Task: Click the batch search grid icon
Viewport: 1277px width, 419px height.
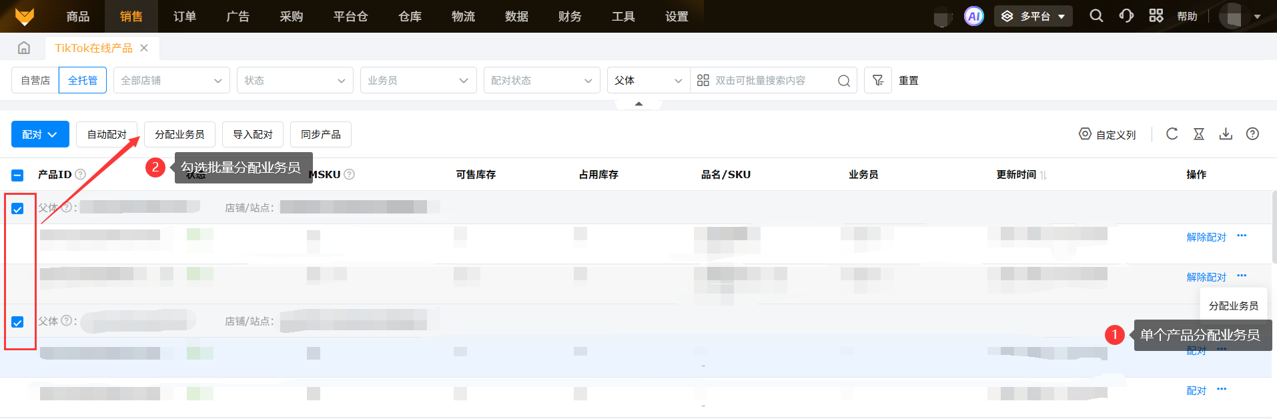Action: tap(703, 80)
